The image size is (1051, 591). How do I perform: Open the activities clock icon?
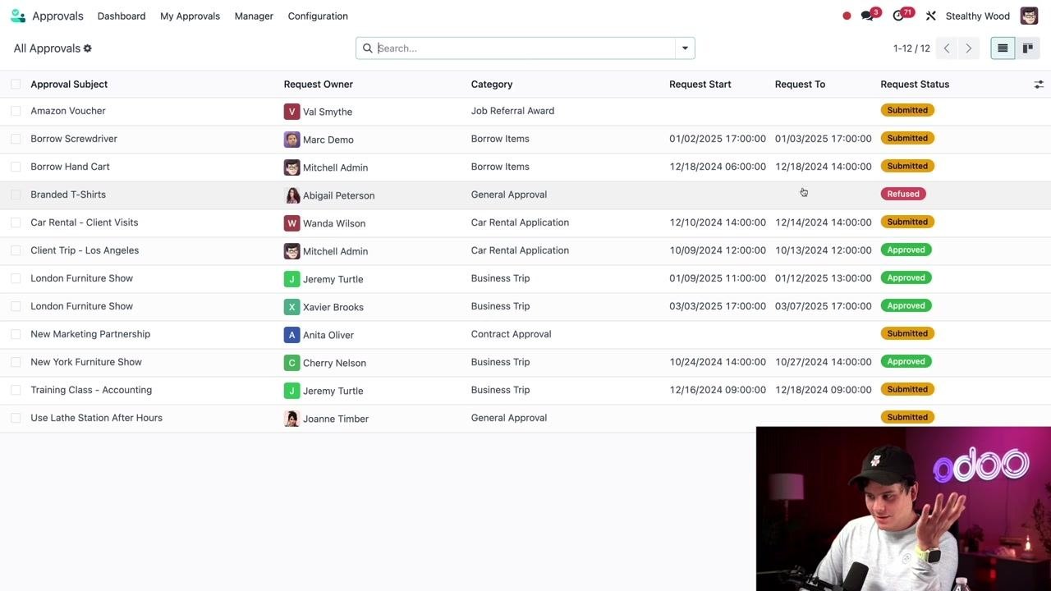click(900, 16)
